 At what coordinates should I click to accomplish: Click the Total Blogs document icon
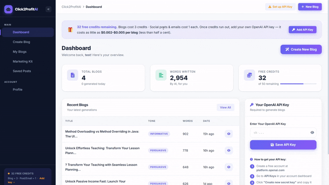tap(73, 75)
